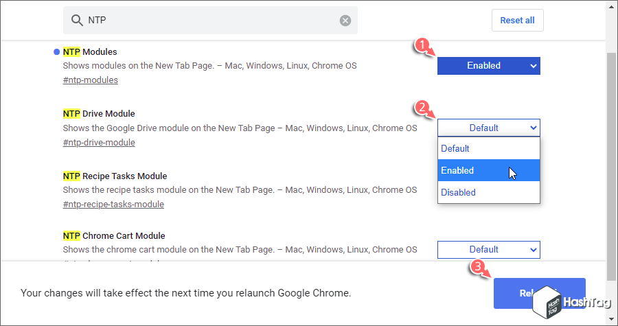The width and height of the screenshot is (618, 326).
Task: Choose Enabled in the open dropdown list
Action: point(489,170)
